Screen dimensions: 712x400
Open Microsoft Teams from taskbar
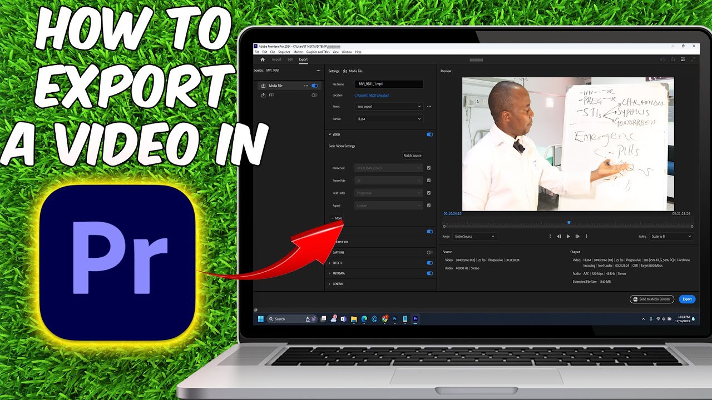coord(344,319)
